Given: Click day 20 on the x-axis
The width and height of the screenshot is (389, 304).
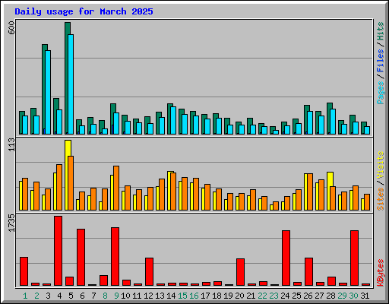Looking at the screenshot, I should click(239, 296).
